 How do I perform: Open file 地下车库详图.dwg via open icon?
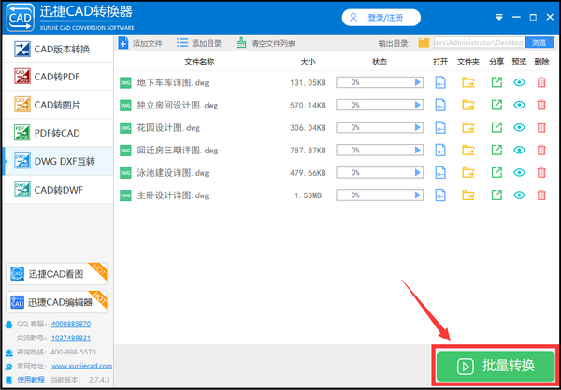440,82
